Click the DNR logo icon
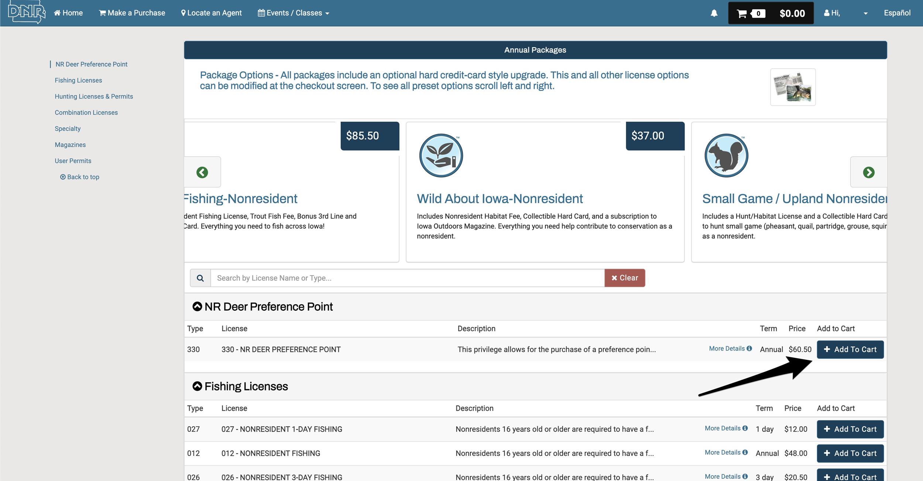This screenshot has width=923, height=481. (x=27, y=12)
